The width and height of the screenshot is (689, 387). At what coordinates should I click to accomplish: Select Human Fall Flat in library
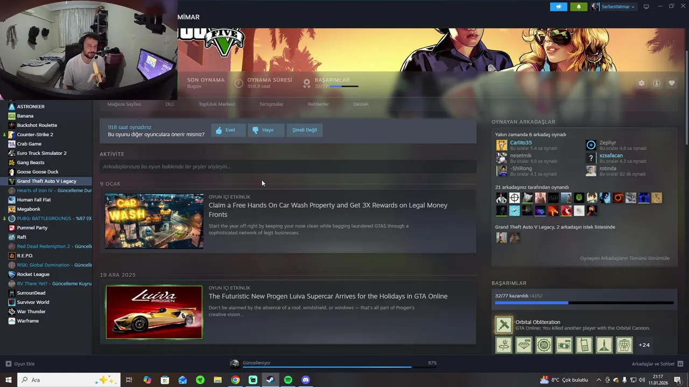click(x=34, y=200)
